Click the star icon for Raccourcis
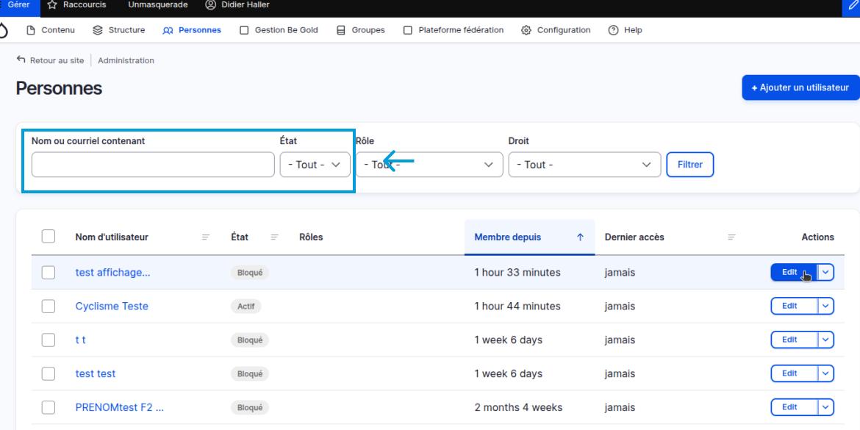This screenshot has width=860, height=430. 52,5
